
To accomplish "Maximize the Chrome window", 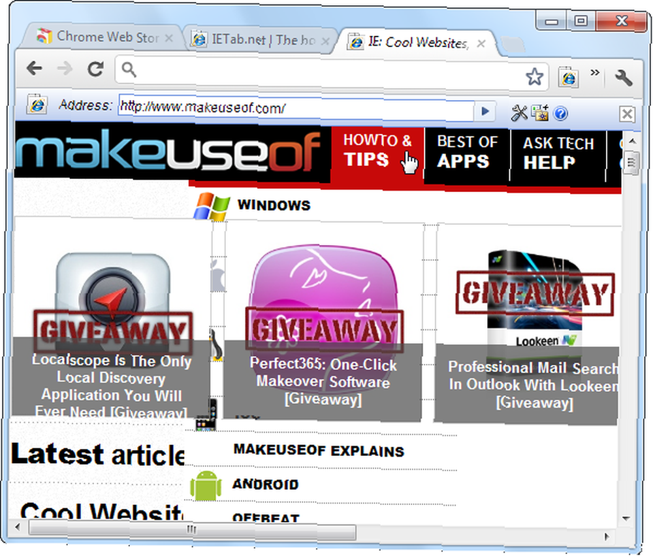I will [x=581, y=21].
